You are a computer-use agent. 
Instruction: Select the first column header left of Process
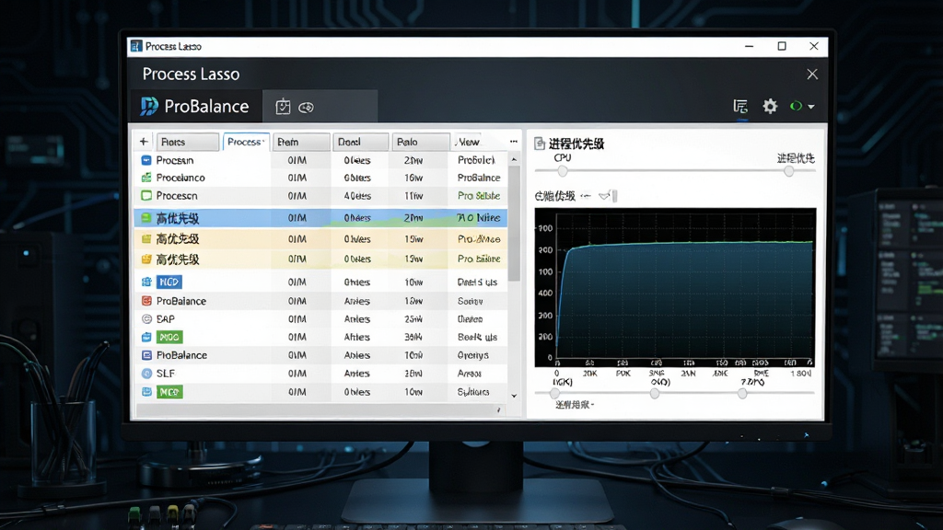coord(188,142)
